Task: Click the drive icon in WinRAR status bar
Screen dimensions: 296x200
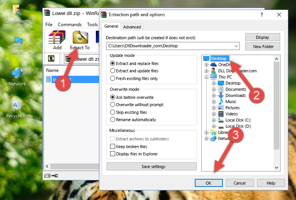Action: [x=47, y=176]
